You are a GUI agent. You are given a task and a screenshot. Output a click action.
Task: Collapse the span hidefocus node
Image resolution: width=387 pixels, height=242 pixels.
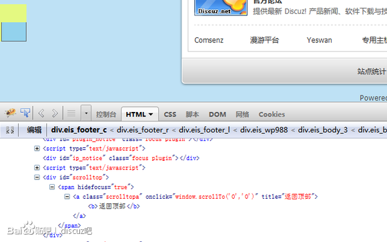click(52, 187)
